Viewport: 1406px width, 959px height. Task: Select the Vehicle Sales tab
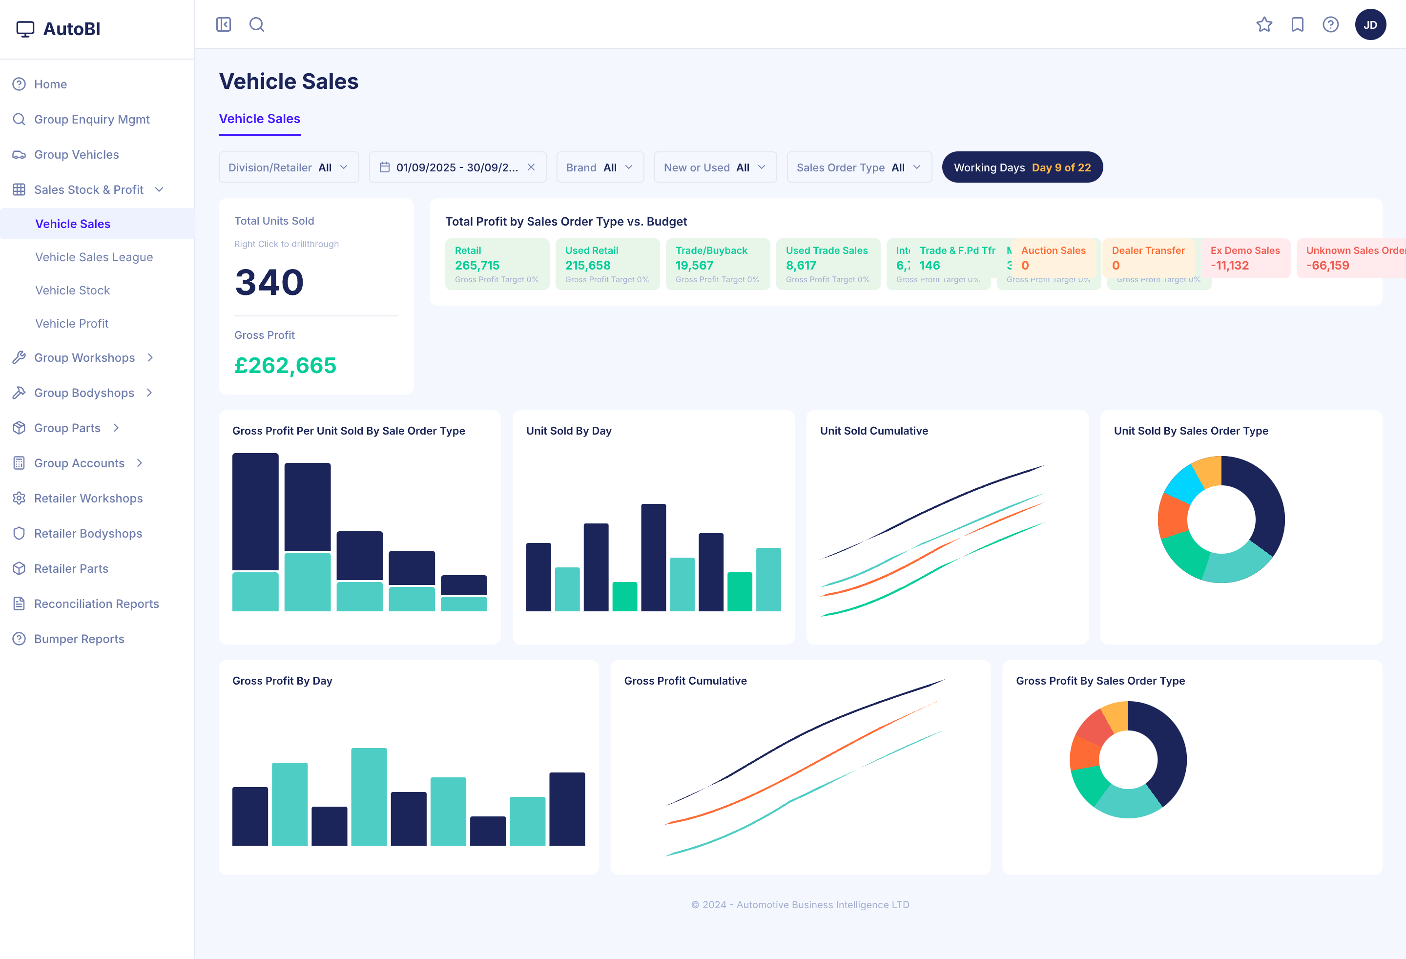point(260,119)
